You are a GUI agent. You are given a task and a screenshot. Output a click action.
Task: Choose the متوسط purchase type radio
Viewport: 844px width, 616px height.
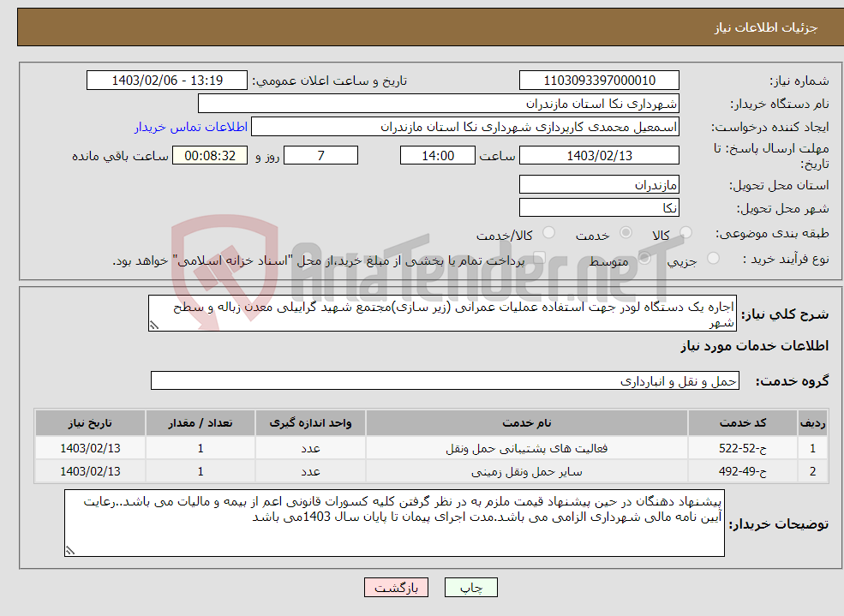pos(644,258)
